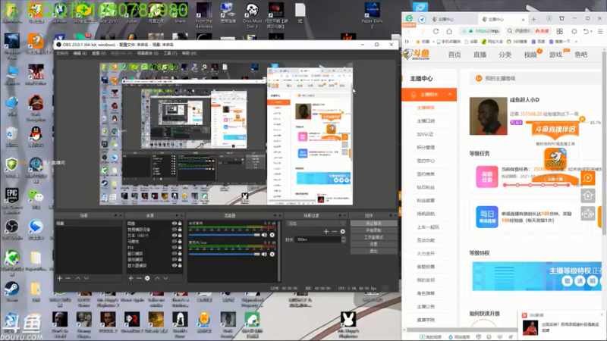This screenshot has height=341, width=607.
Task: Adjust the 300ms duration stepper arrows
Action: (344, 239)
